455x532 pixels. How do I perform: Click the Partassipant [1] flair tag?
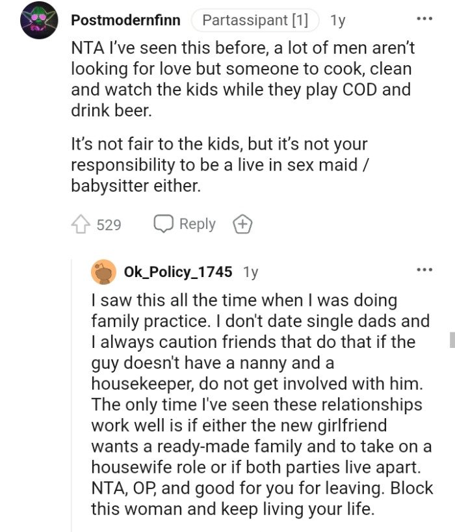[x=255, y=20]
